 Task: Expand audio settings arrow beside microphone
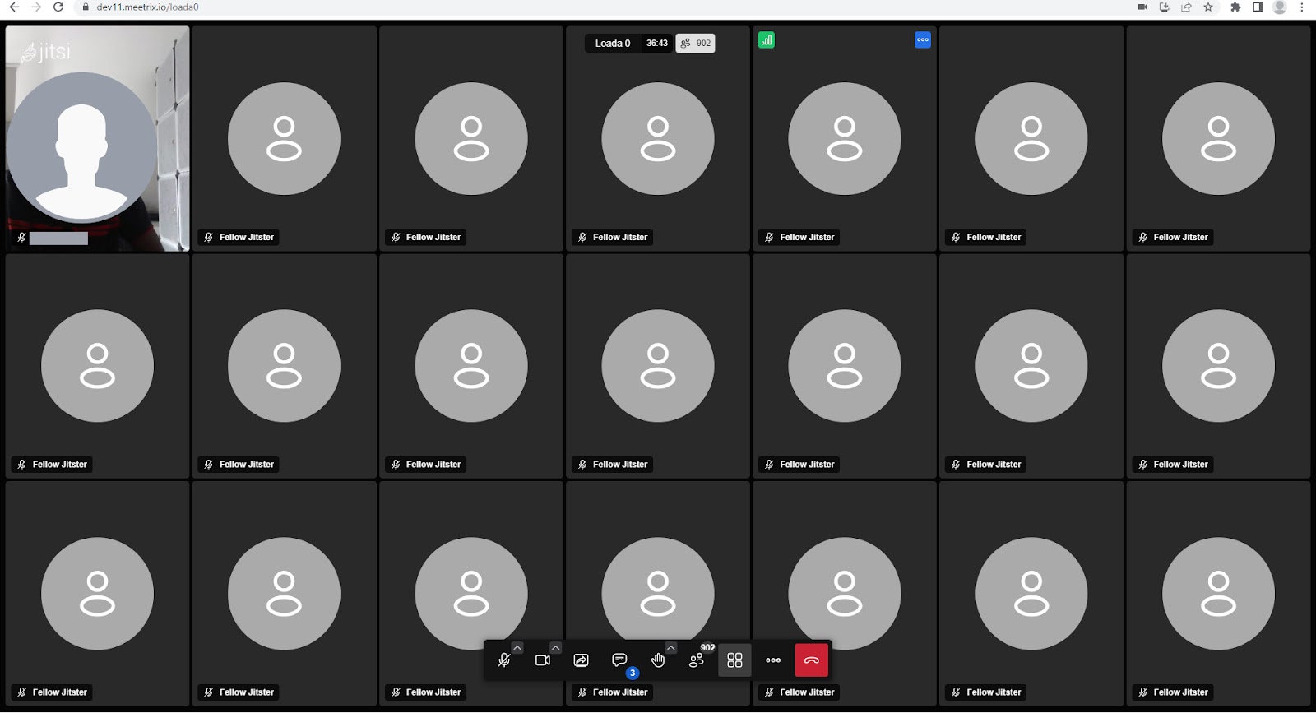(517, 648)
